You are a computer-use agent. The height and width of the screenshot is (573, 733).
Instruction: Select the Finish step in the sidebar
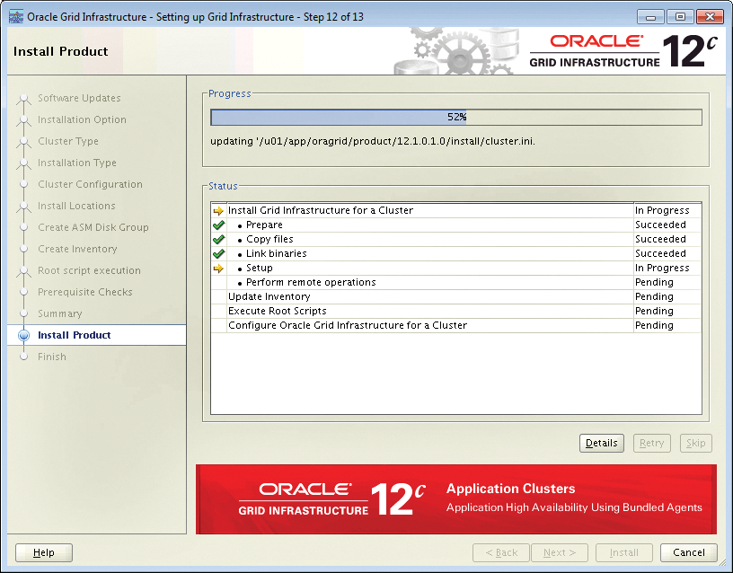52,357
